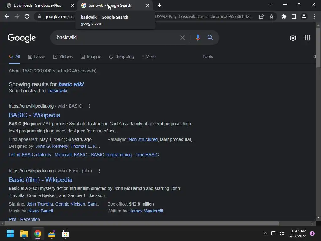This screenshot has width=321, height=241.
Task: Open the volume control in the tray
Action: coord(282,233)
